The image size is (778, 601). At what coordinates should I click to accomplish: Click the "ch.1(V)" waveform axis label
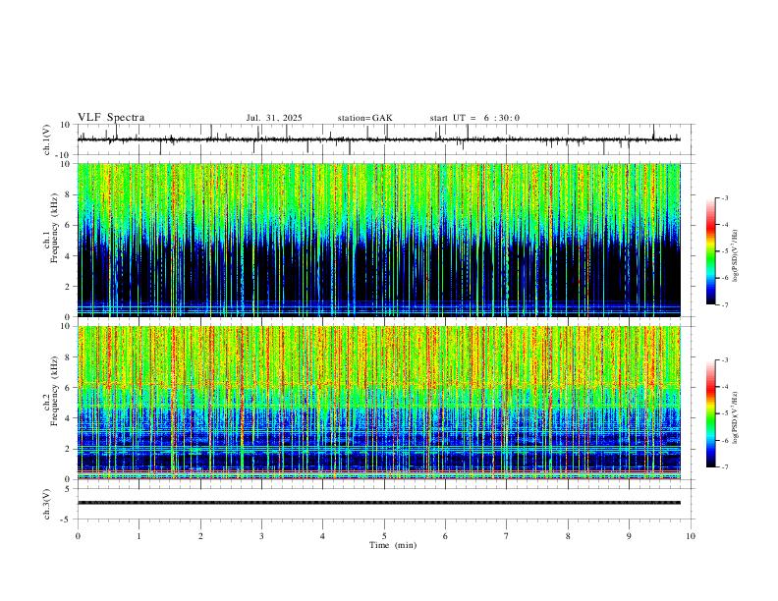pyautogui.click(x=47, y=139)
